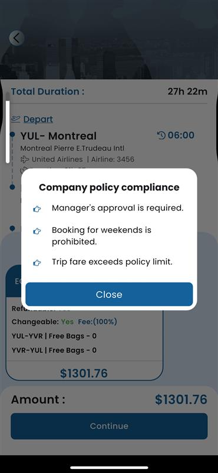Click the top timeline dot for Montreal
The image size is (218, 473).
pyautogui.click(x=12, y=134)
